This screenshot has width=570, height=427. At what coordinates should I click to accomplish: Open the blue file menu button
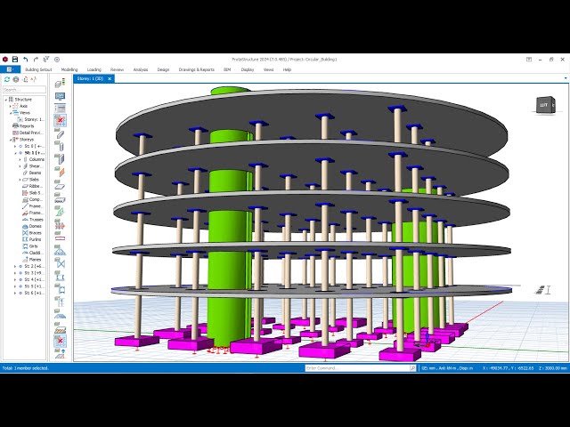[x=10, y=69]
